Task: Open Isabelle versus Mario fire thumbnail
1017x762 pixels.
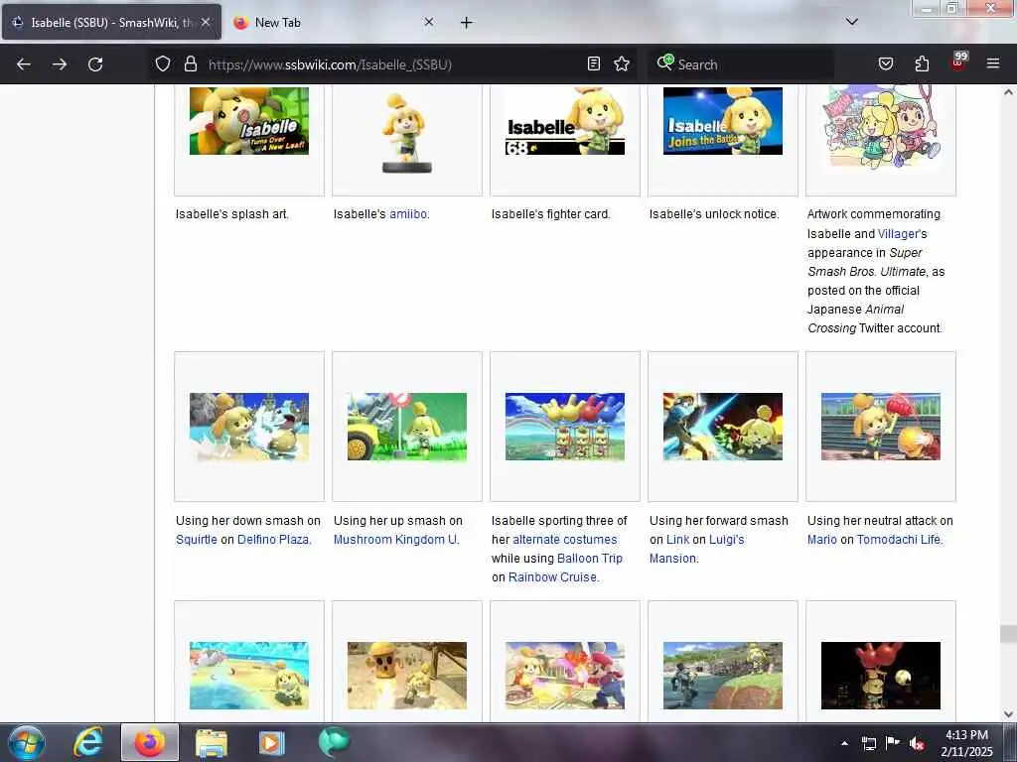Action: pos(565,675)
